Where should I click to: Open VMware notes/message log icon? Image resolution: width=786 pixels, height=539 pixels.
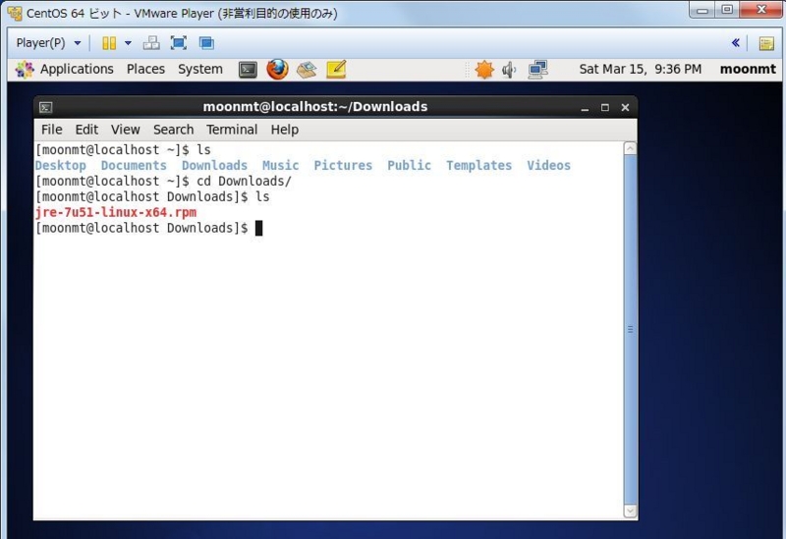766,43
